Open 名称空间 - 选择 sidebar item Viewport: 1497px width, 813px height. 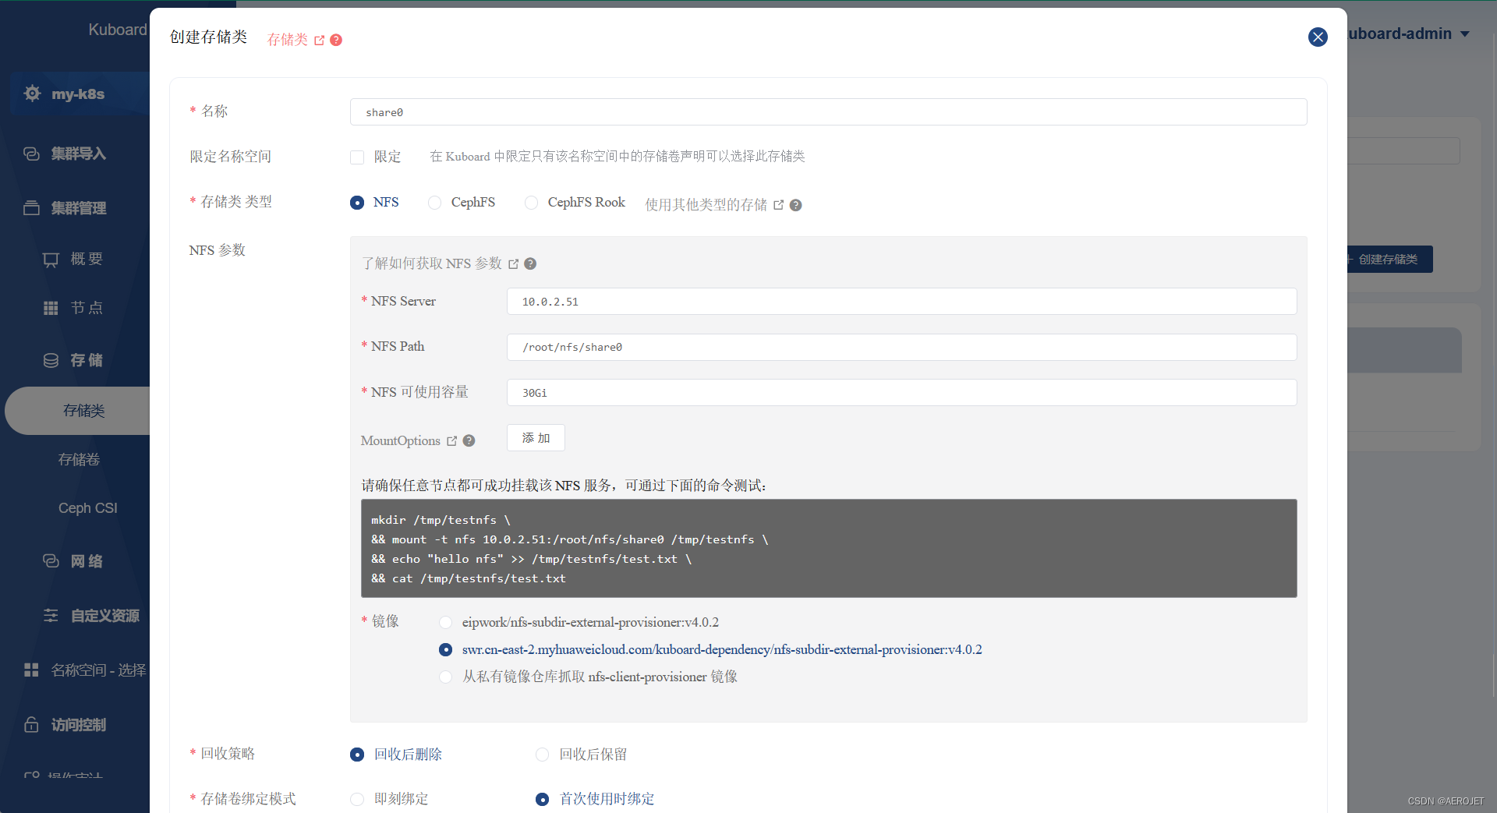pos(98,670)
